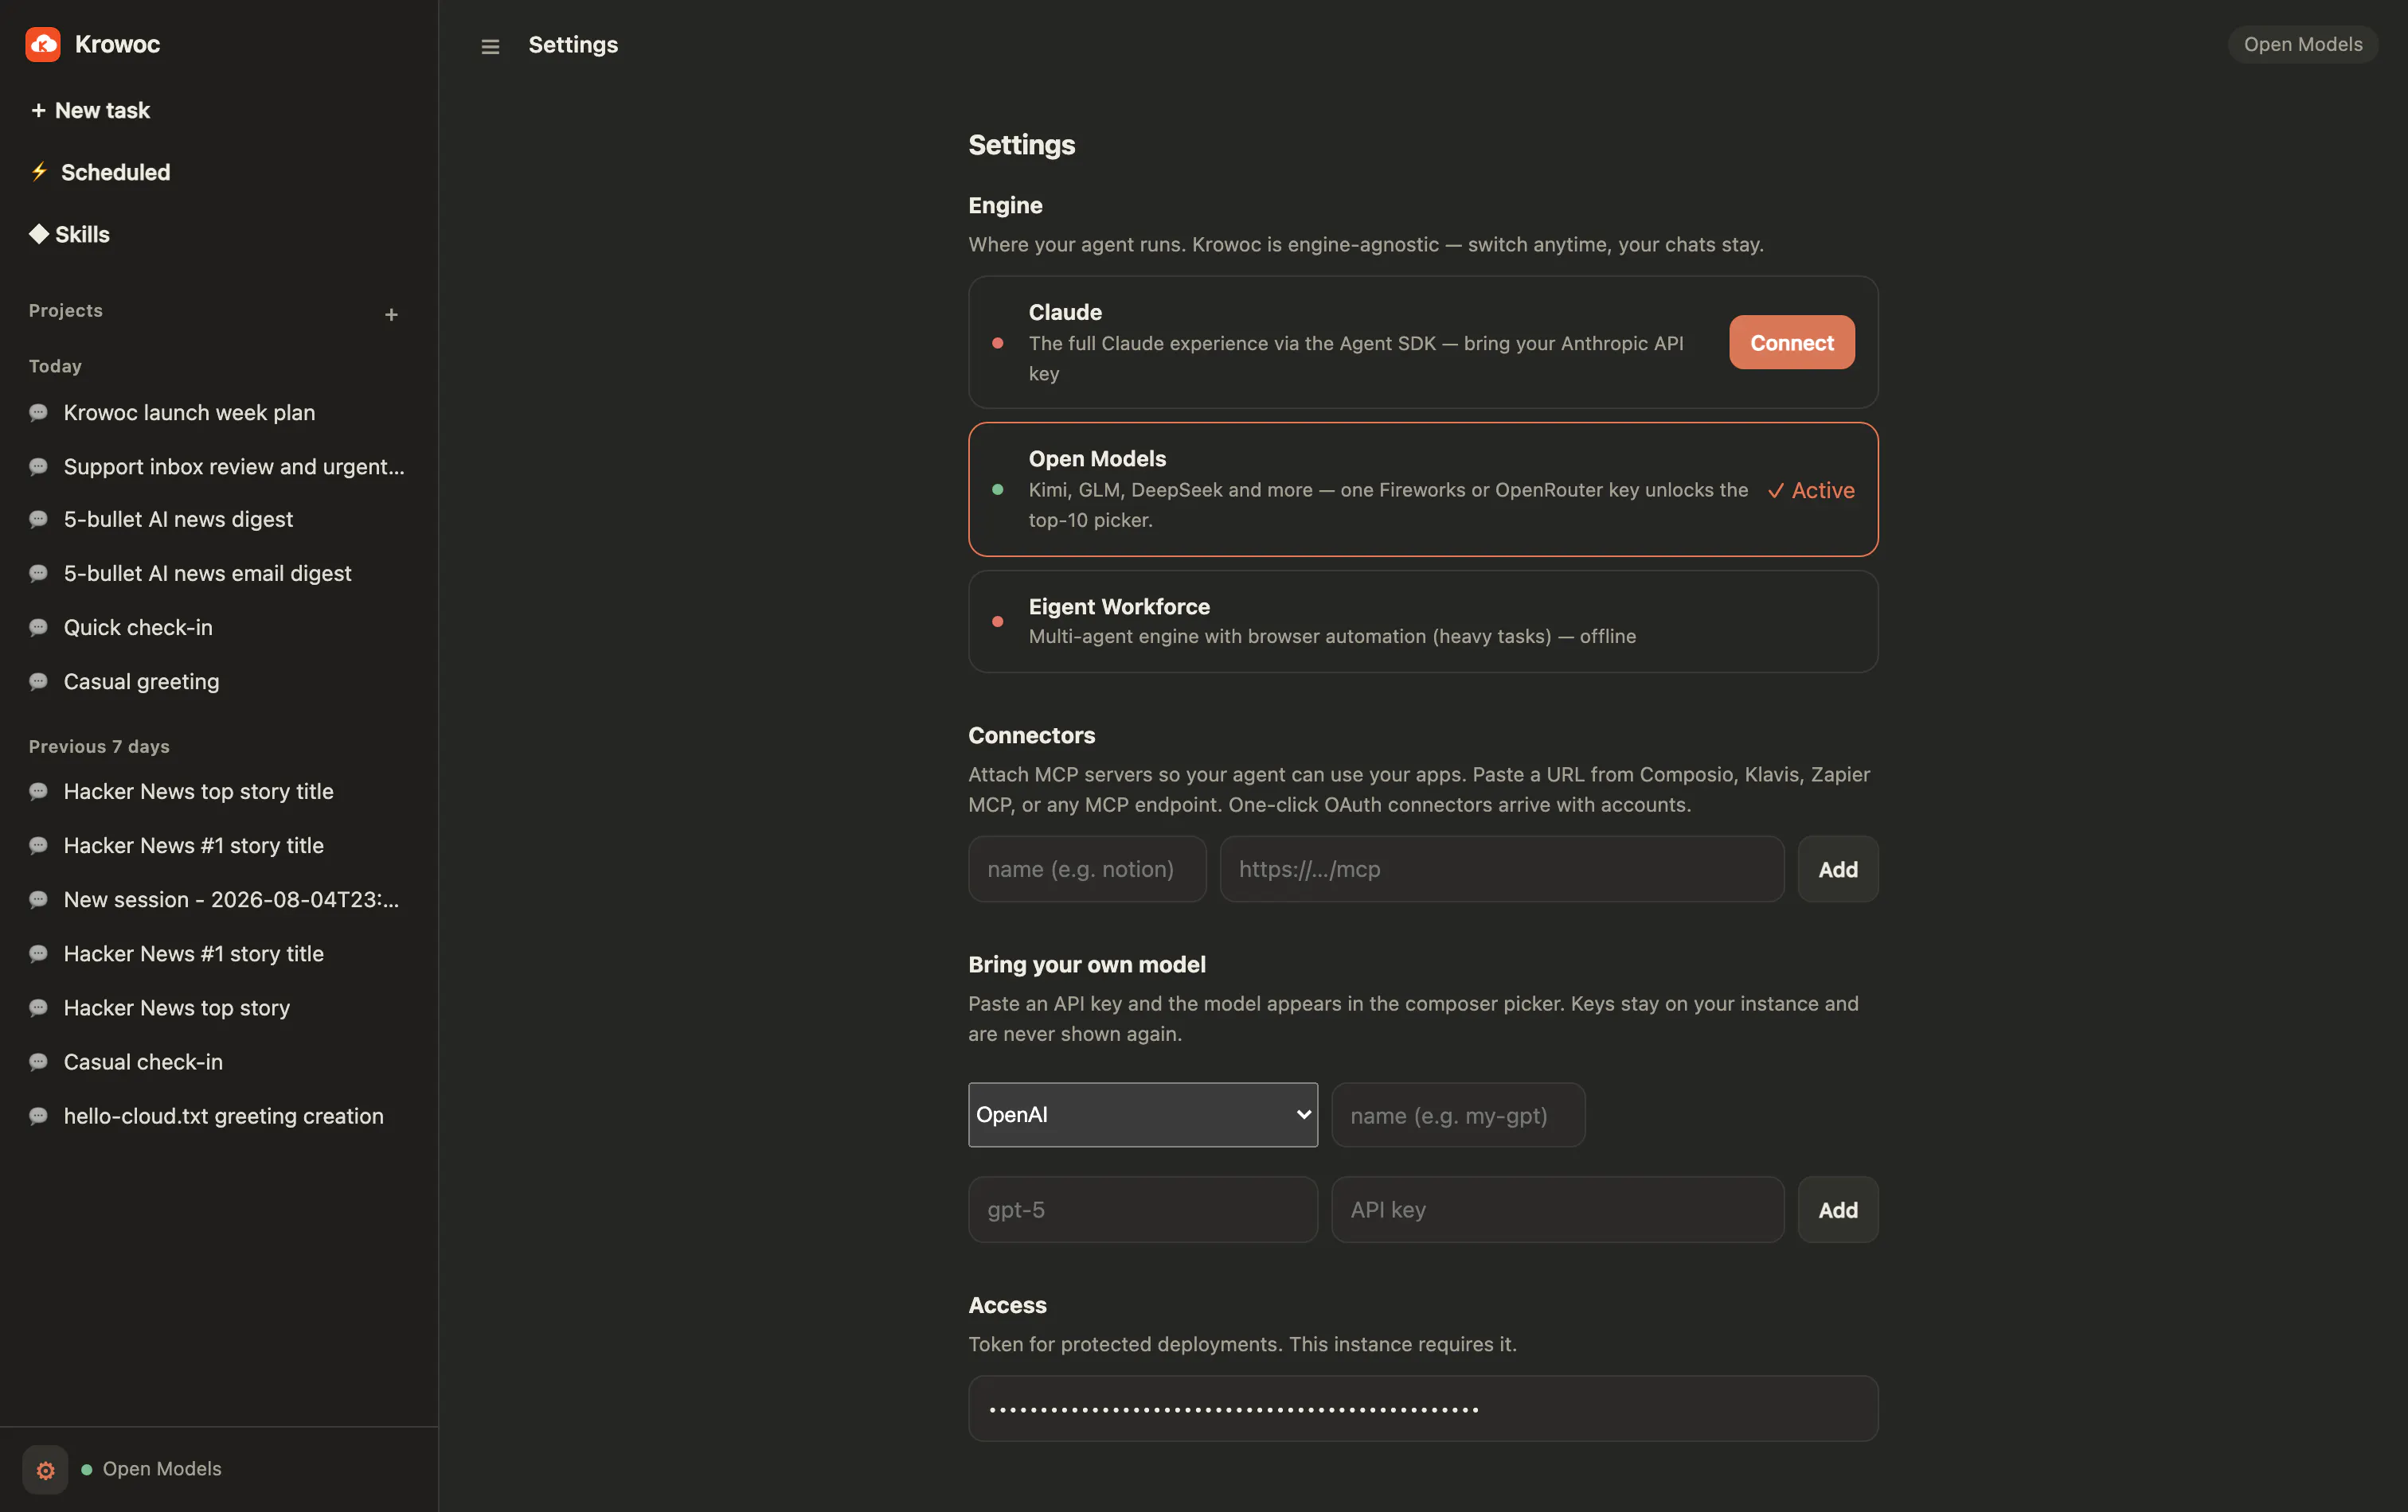
Task: Open Hacker News top story title chat
Action: point(198,792)
